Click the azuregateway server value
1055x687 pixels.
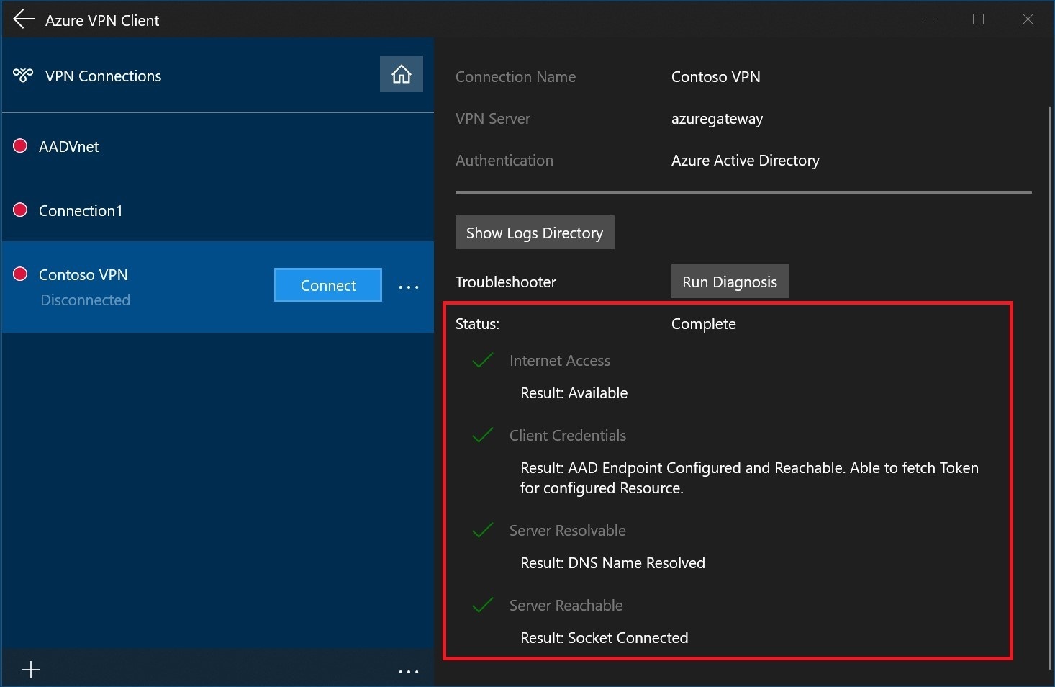tap(717, 119)
